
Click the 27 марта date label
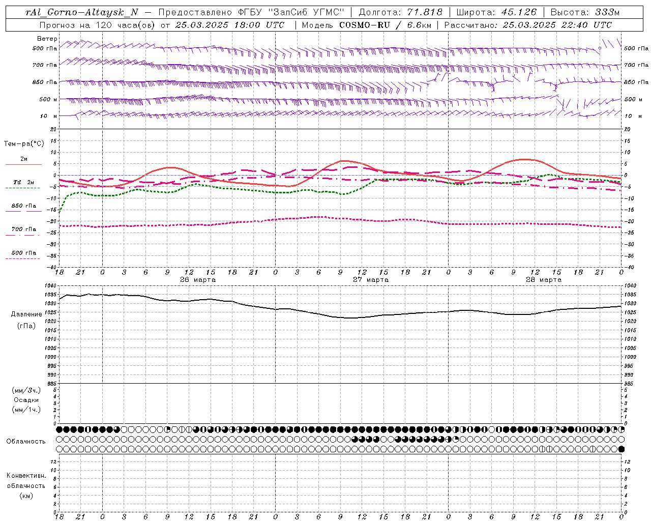click(x=371, y=280)
